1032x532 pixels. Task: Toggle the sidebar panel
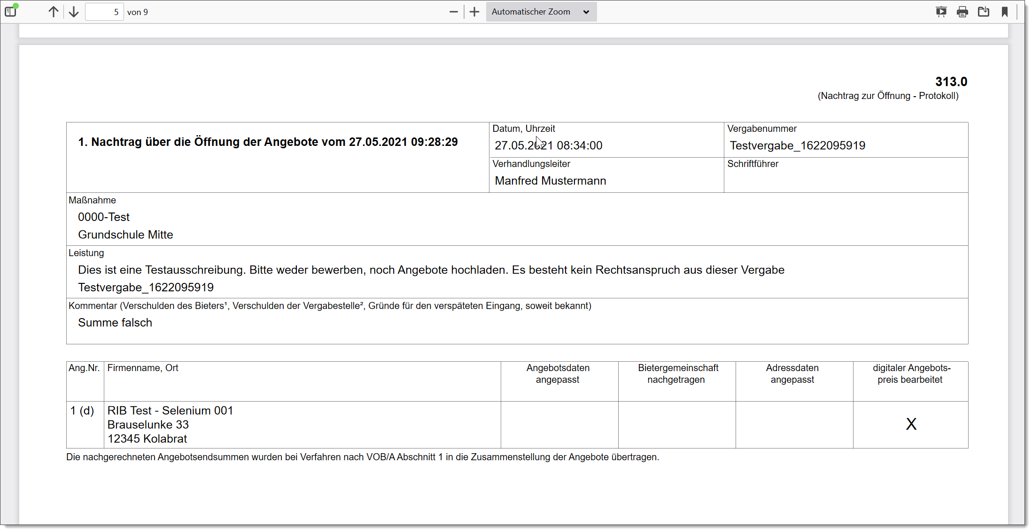tap(10, 12)
